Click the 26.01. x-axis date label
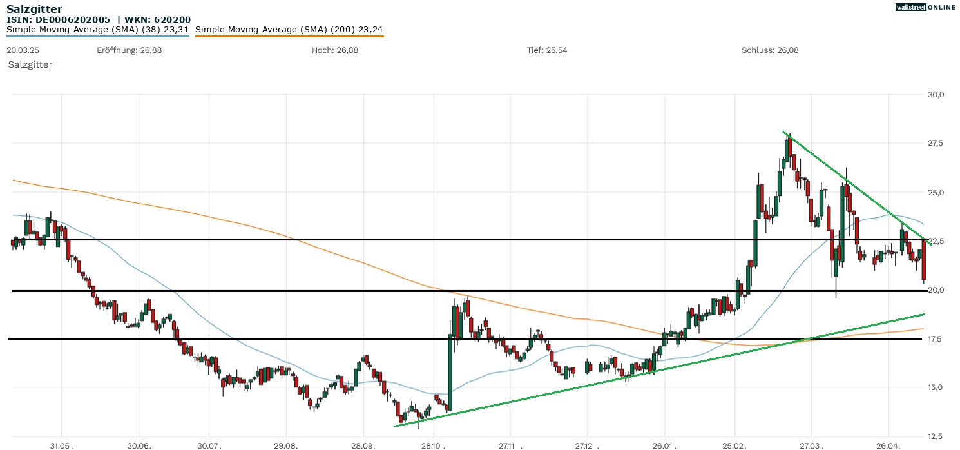Viewport: 960px width, 450px height. point(663,445)
